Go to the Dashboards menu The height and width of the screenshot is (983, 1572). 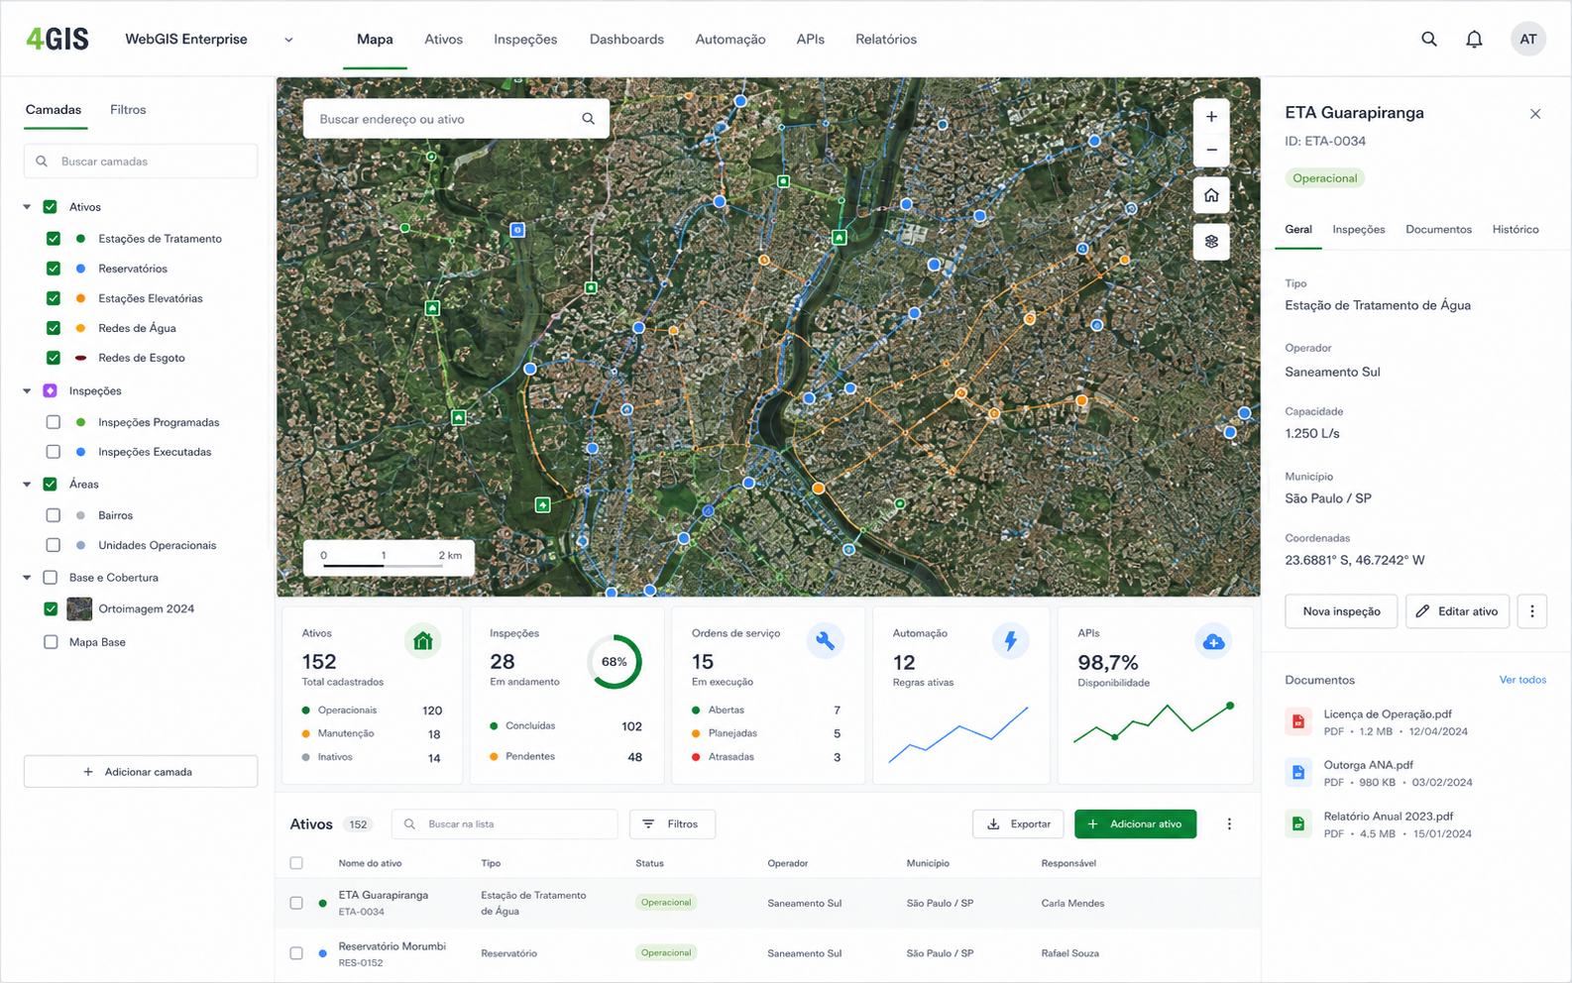626,40
